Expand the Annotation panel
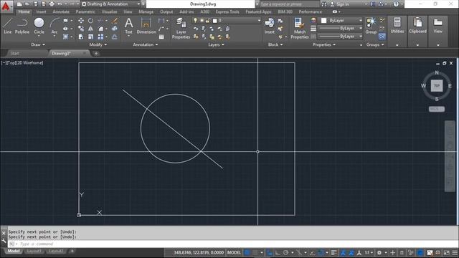Viewport: 459px width, 258px height. (146, 44)
